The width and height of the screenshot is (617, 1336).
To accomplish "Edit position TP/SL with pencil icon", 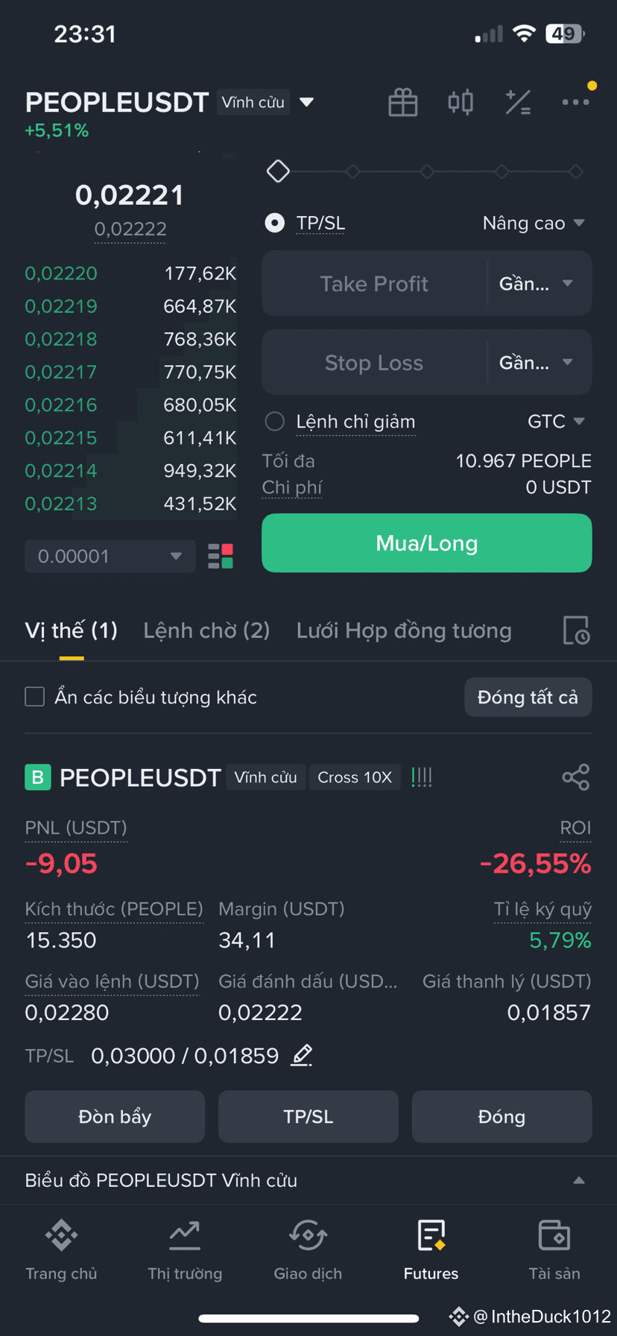I will point(302,1055).
